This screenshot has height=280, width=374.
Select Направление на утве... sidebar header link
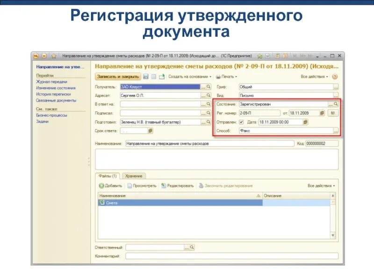coord(60,67)
